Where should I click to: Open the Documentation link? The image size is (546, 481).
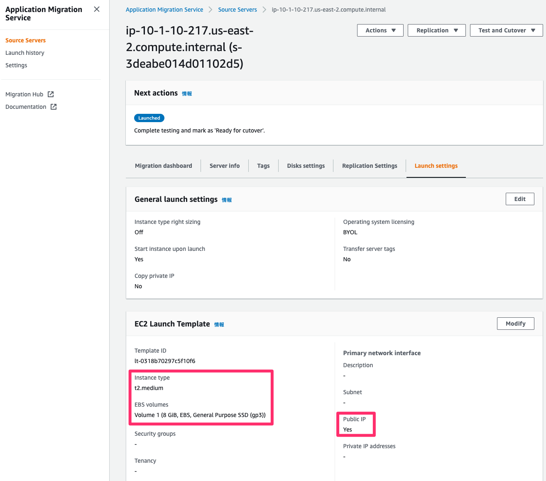point(26,107)
